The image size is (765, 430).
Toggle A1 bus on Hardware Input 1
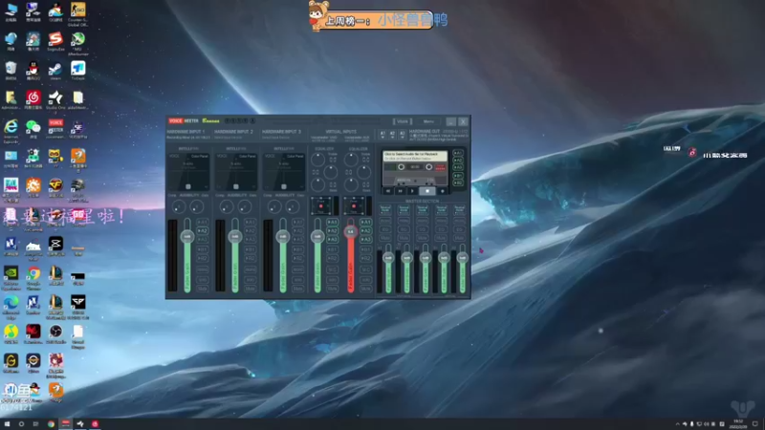pyautogui.click(x=202, y=222)
